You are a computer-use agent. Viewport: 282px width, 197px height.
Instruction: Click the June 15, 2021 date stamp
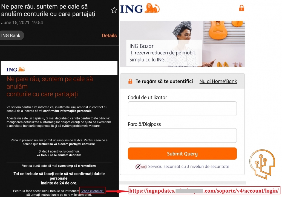pos(22,23)
